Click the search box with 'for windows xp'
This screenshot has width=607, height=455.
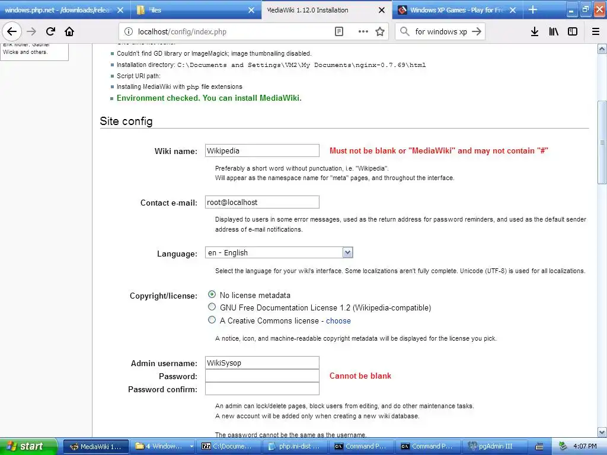441,32
